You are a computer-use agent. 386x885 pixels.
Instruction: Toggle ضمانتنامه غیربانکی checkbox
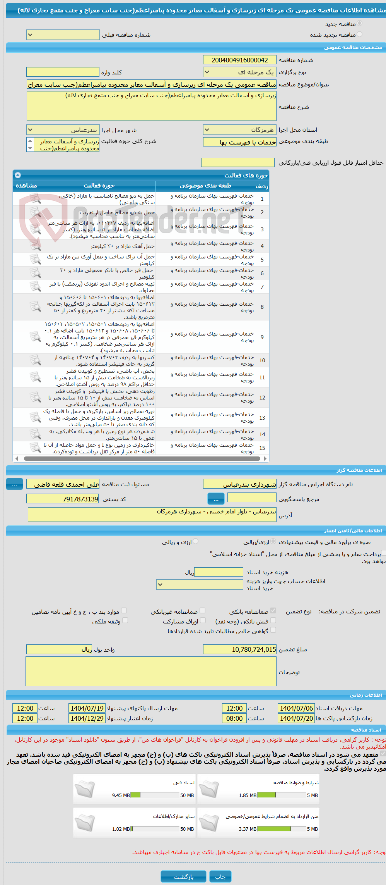[x=203, y=611]
